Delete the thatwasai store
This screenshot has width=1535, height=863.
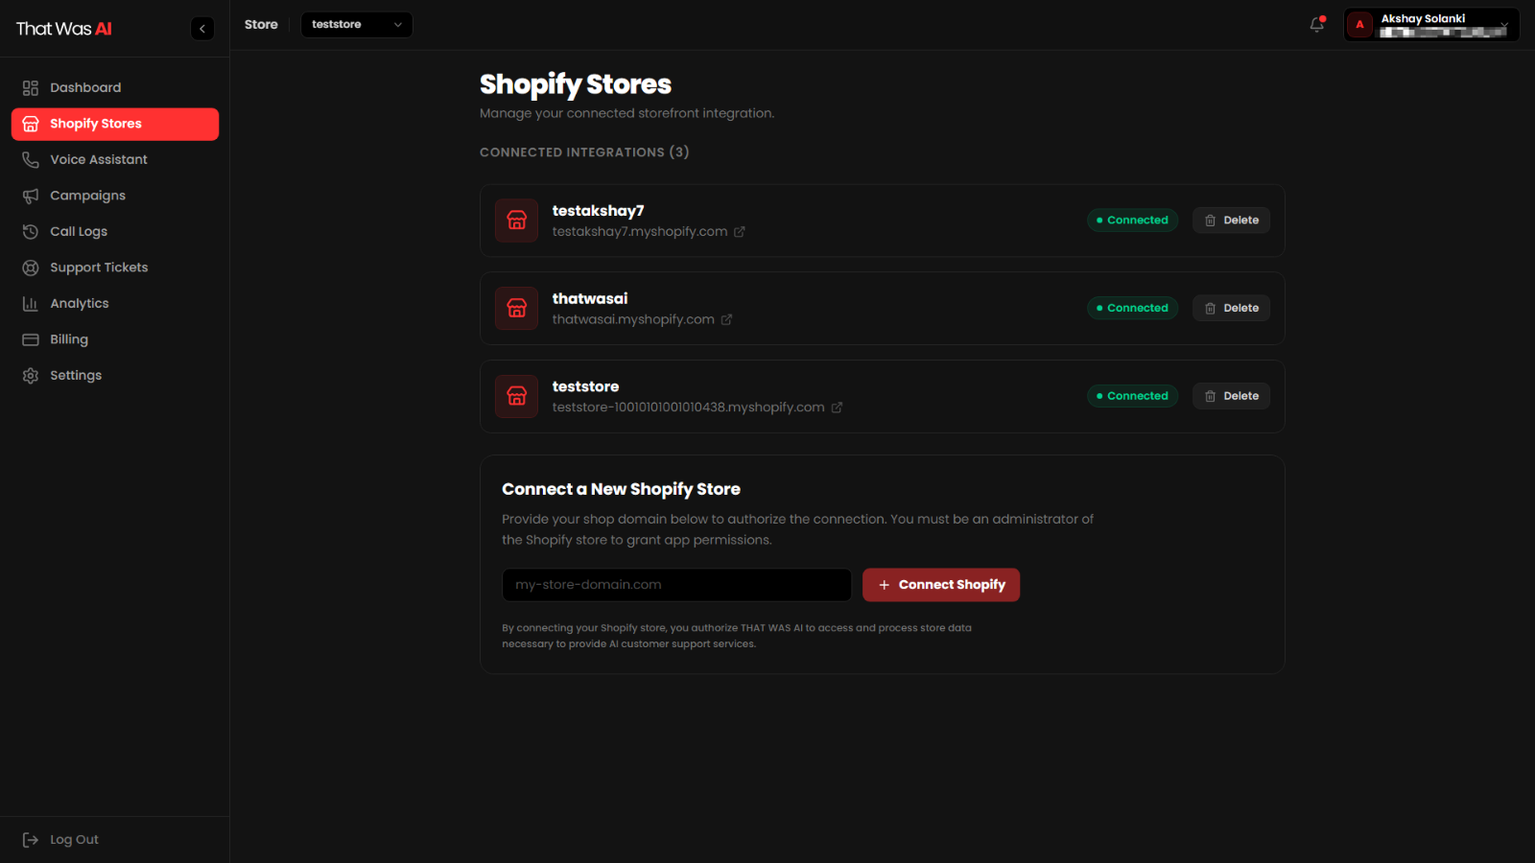(1231, 309)
